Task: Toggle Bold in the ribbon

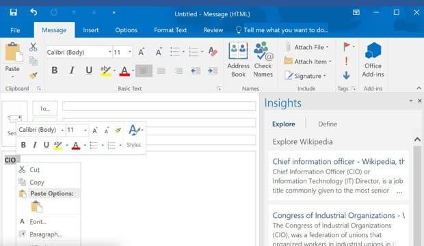Action: tap(54, 70)
